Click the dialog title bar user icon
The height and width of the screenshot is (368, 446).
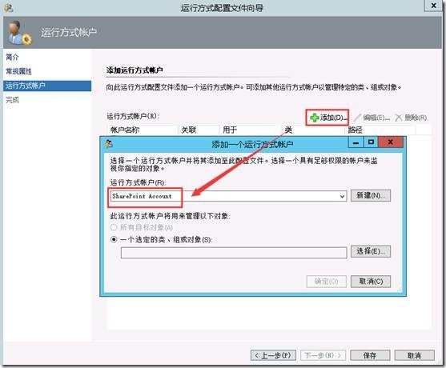pos(109,144)
